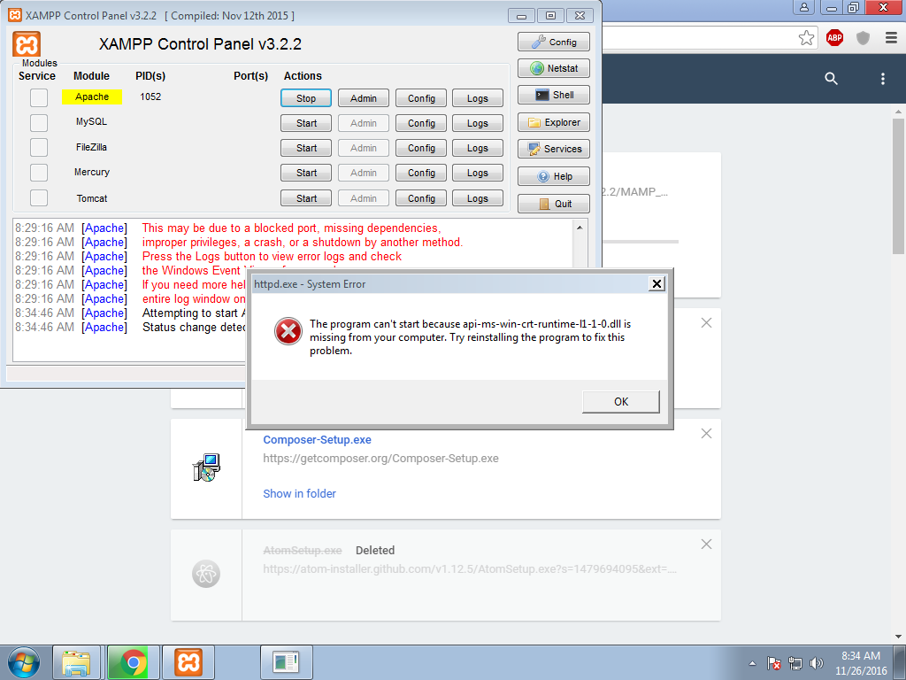Stop the Apache module
Screen dimensions: 906x680
click(306, 98)
